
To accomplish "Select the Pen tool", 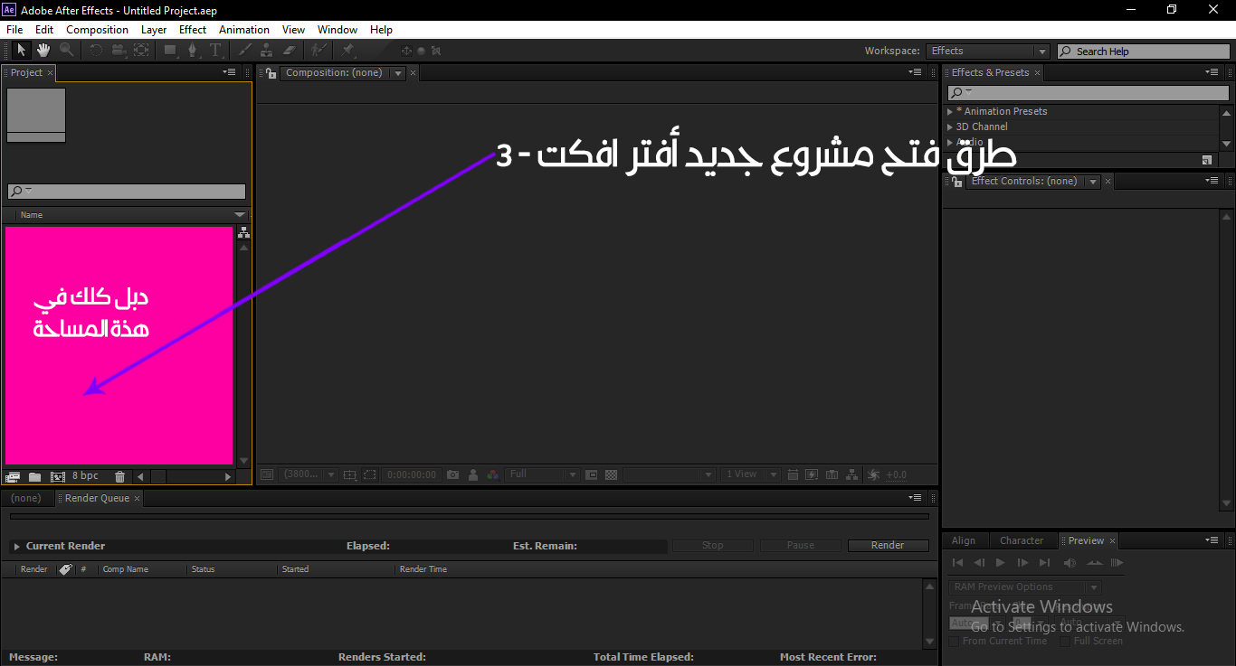I will [192, 51].
